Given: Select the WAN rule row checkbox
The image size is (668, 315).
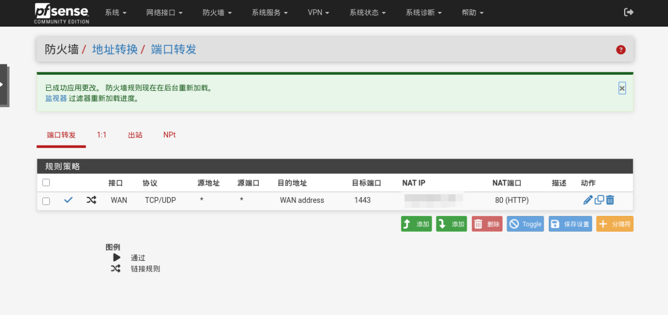Looking at the screenshot, I should (x=46, y=201).
